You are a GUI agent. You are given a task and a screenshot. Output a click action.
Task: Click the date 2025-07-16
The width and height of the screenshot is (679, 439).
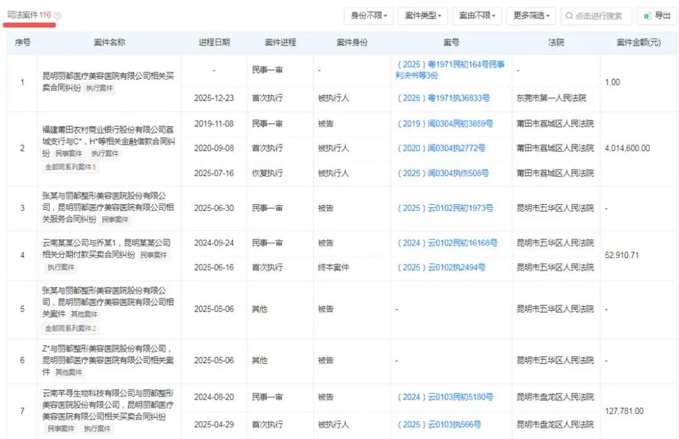pyautogui.click(x=214, y=173)
